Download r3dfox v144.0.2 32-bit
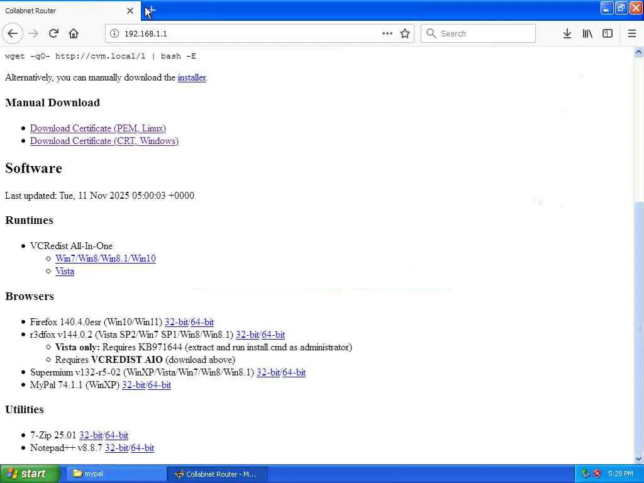 pos(247,335)
